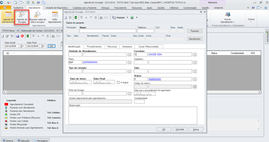Viewport: 269px width, 142px height.
Task: Click binoculars icon in background toolbar
Action: coord(53,36)
